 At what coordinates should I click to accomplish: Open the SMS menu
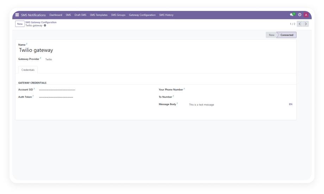68,15
